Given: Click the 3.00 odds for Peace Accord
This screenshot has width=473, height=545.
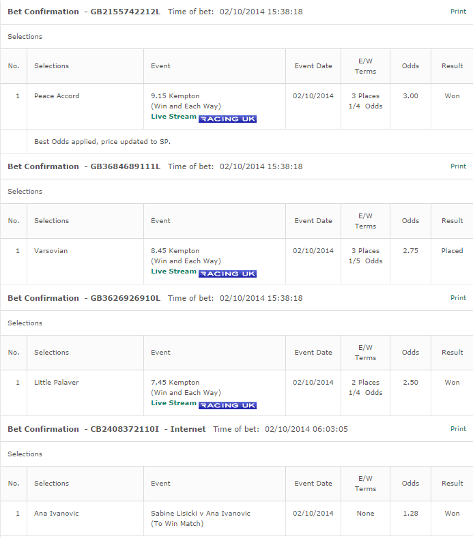Looking at the screenshot, I should click(x=410, y=96).
